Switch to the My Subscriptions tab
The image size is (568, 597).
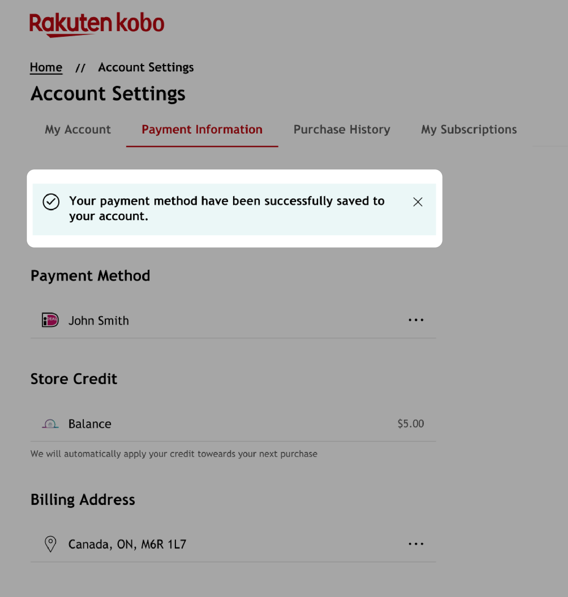[469, 129]
